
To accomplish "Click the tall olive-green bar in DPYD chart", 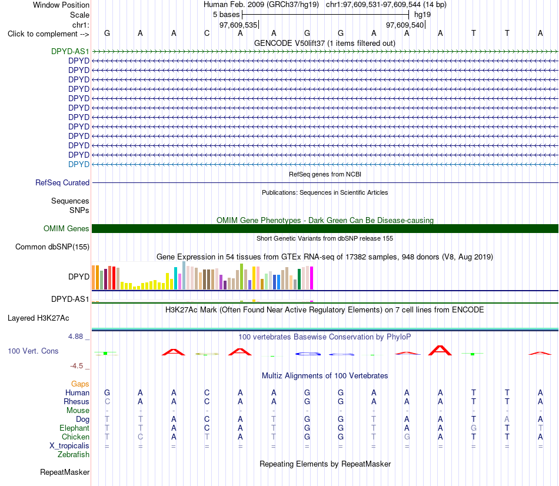I will 241,277.
